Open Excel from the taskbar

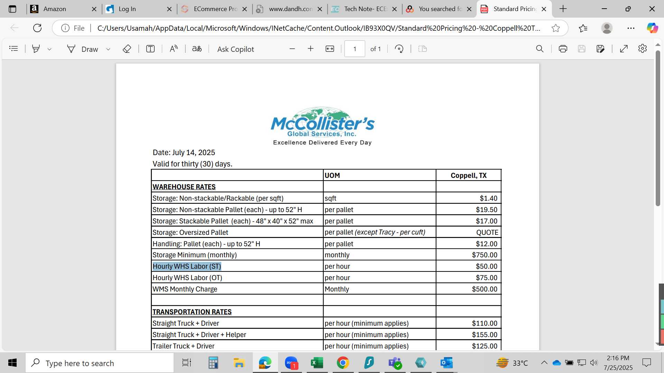tap(317, 363)
